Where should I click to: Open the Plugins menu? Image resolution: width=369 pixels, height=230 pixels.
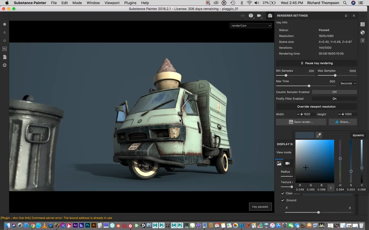130,3
